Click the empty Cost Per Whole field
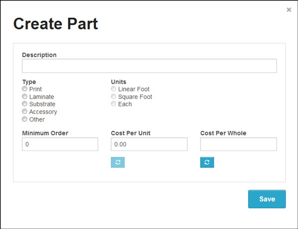298x229 pixels. coord(238,144)
